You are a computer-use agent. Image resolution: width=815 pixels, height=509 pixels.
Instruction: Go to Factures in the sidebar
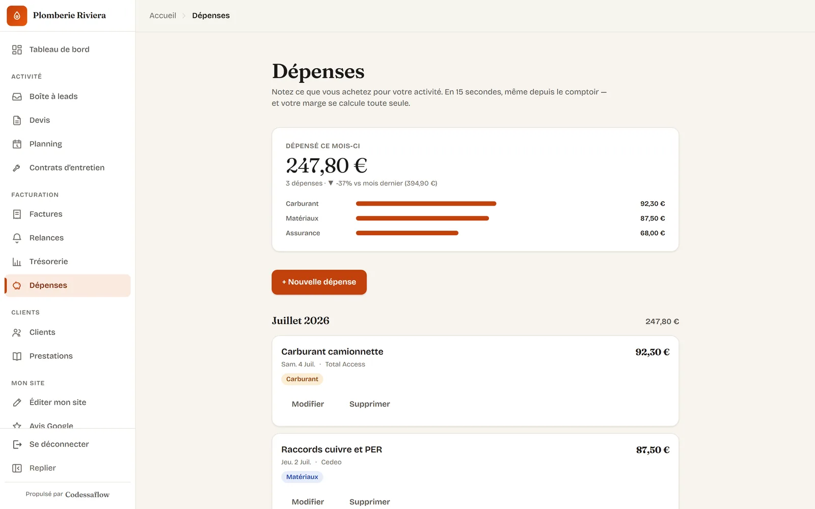[x=68, y=214]
